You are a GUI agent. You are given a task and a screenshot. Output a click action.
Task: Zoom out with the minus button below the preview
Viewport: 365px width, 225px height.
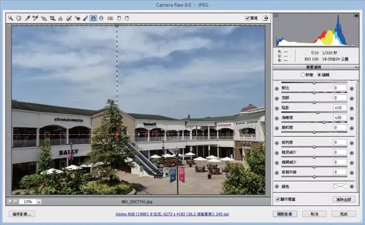pos(10,201)
